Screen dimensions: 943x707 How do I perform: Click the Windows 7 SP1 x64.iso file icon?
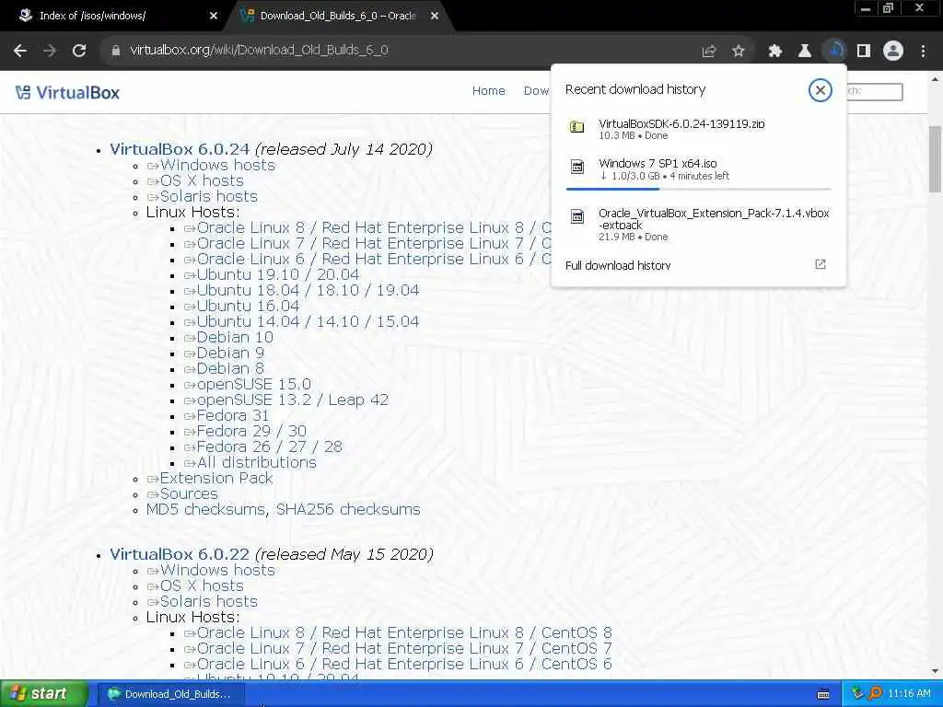(576, 167)
